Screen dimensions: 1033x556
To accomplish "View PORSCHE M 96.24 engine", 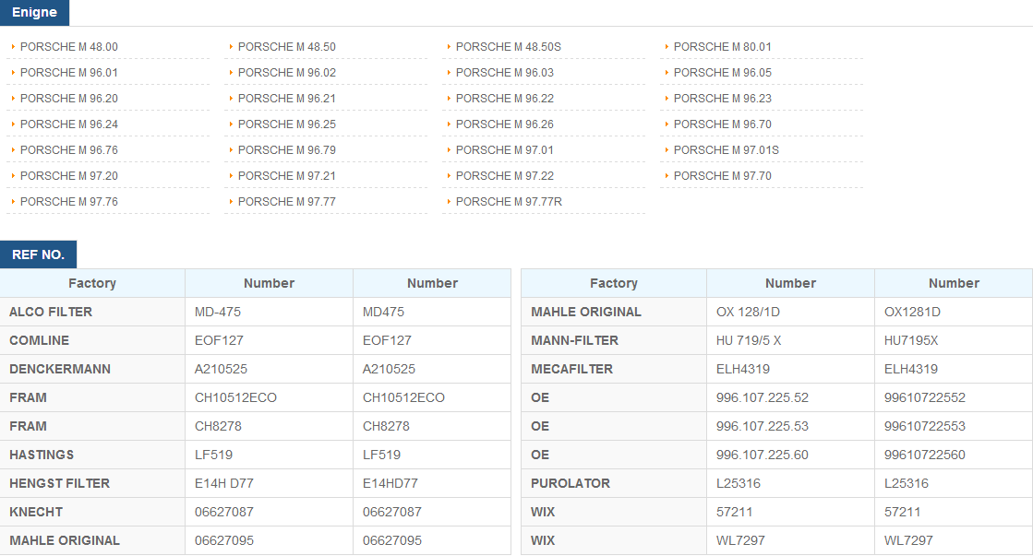I will pyautogui.click(x=69, y=124).
